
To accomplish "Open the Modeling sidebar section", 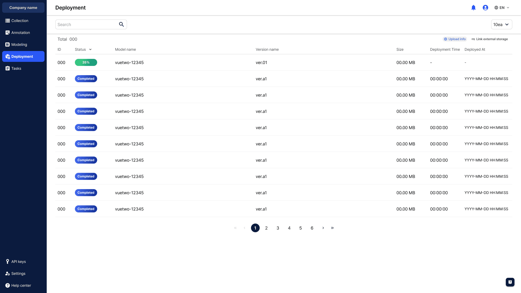I will point(19,44).
